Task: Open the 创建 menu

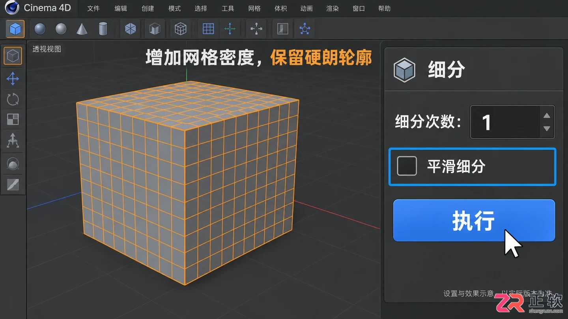Action: pyautogui.click(x=148, y=8)
